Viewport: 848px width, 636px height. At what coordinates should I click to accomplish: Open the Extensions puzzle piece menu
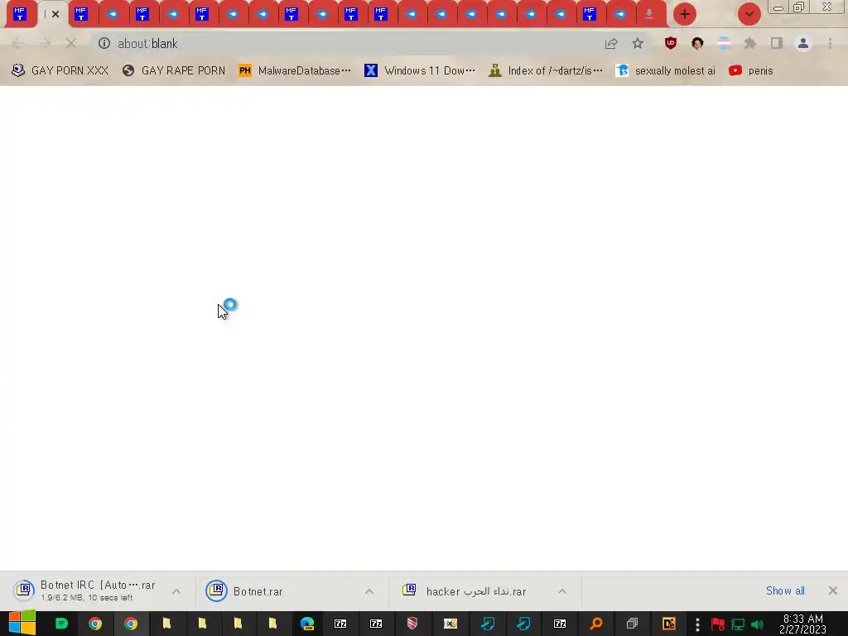click(750, 43)
